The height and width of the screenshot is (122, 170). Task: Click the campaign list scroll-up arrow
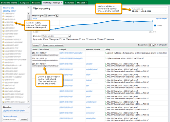click(x=29, y=13)
